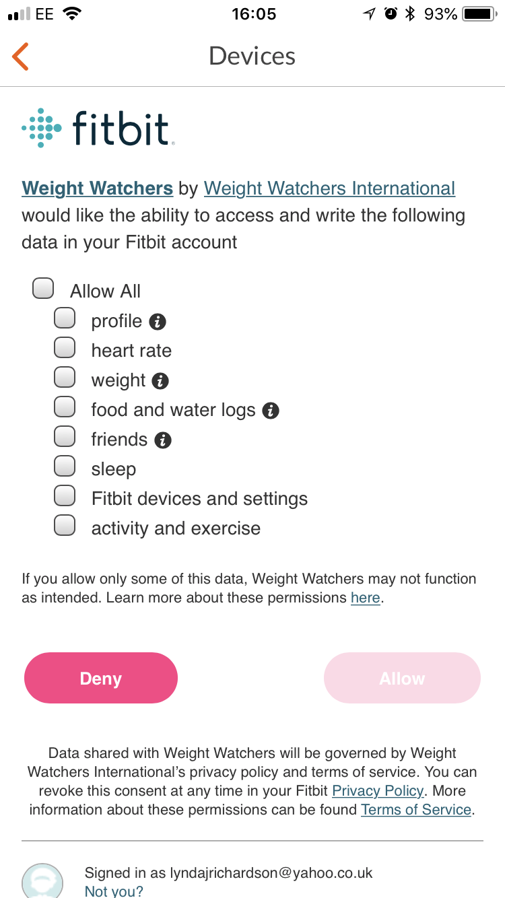Open the Privacy Policy link
This screenshot has height=898, width=505.
pyautogui.click(x=378, y=791)
